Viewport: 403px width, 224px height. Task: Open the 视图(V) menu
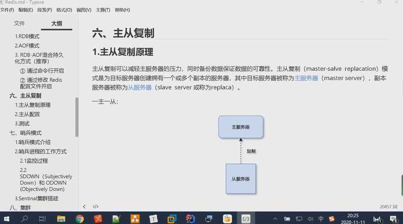pyautogui.click(x=84, y=10)
